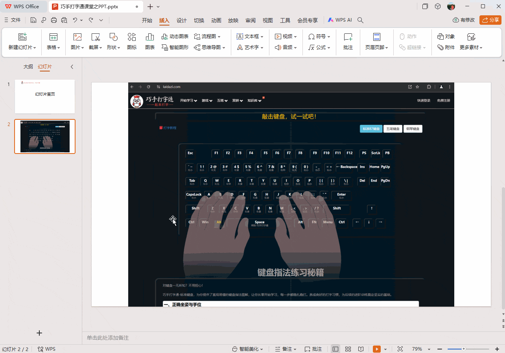Viewport: 505px width, 353px height.
Task: Insert a chart (图表)
Action: click(x=150, y=42)
